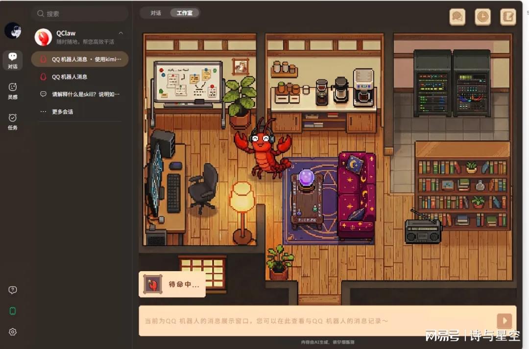Collapse the QClaw conversation list
The image size is (529, 349).
pos(121,33)
